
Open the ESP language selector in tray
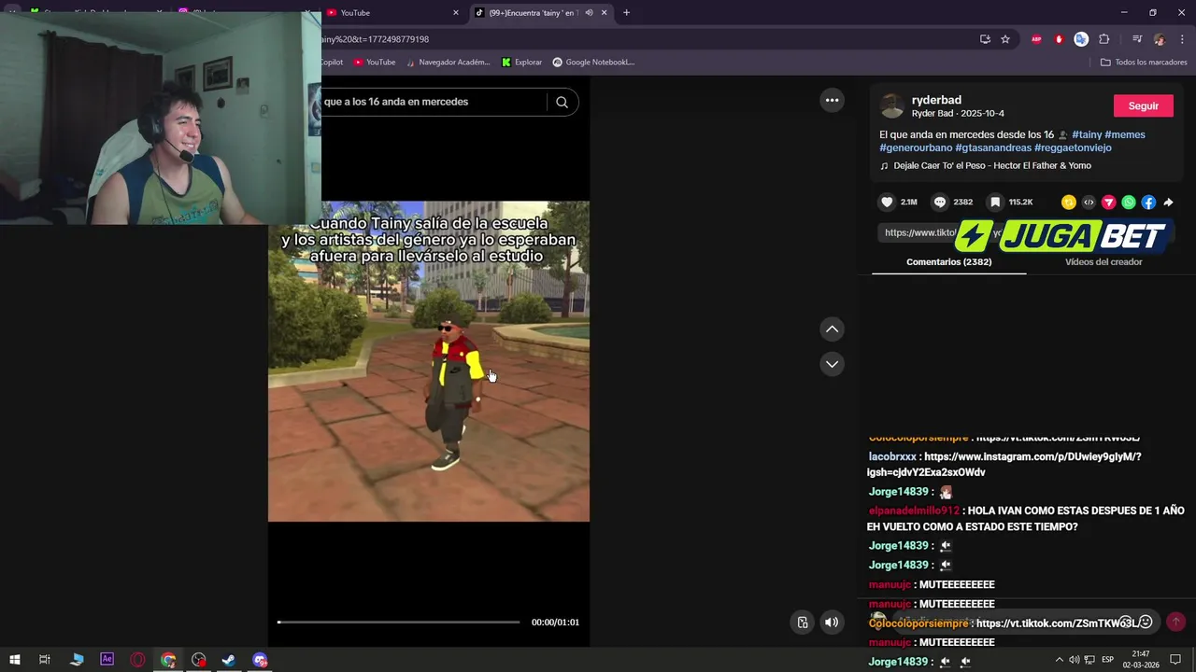coord(1107,660)
